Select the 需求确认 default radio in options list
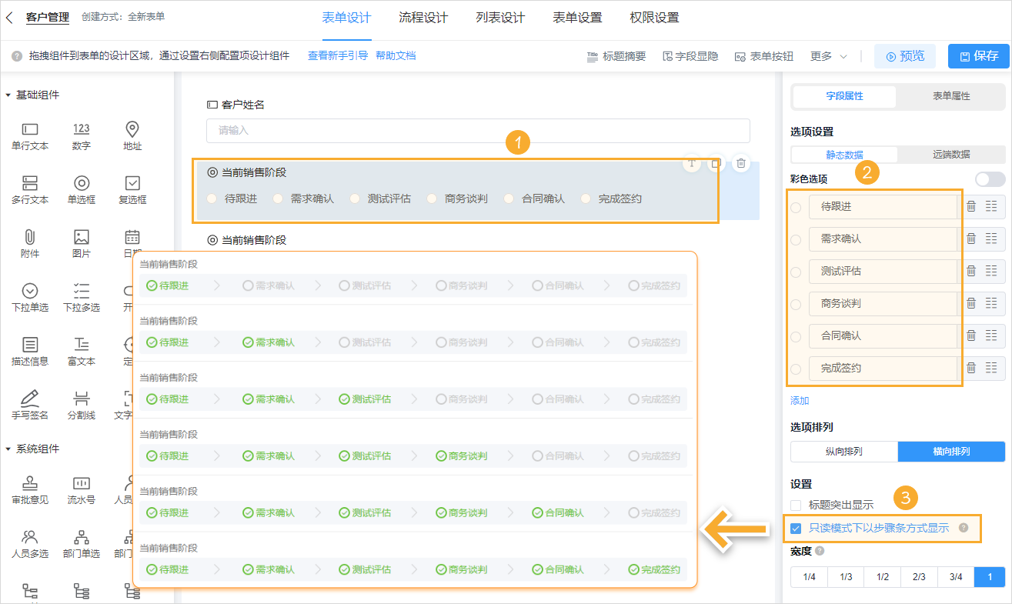The width and height of the screenshot is (1012, 604). click(x=796, y=239)
